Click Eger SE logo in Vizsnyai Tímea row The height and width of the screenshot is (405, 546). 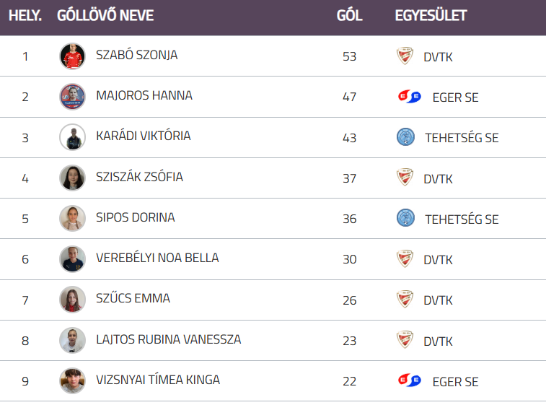(410, 380)
